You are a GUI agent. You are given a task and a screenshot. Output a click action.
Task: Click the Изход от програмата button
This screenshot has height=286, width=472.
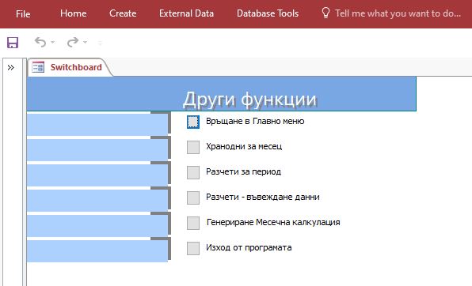coord(193,248)
